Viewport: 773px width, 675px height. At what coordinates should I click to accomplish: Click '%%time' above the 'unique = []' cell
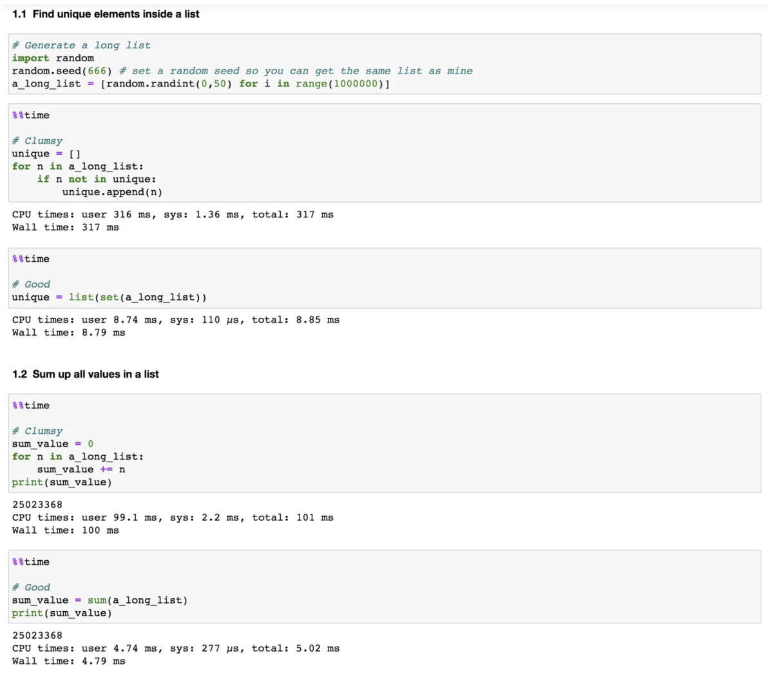[x=30, y=115]
